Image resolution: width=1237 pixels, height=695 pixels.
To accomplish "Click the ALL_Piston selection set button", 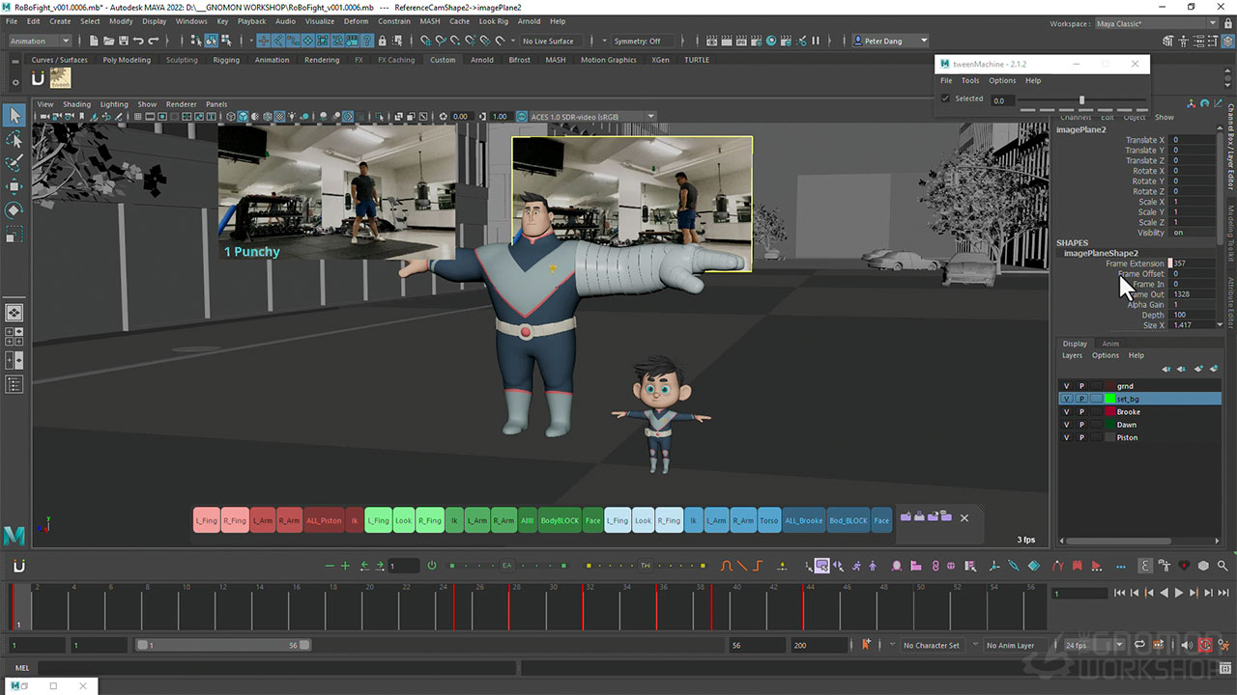I will click(x=324, y=521).
